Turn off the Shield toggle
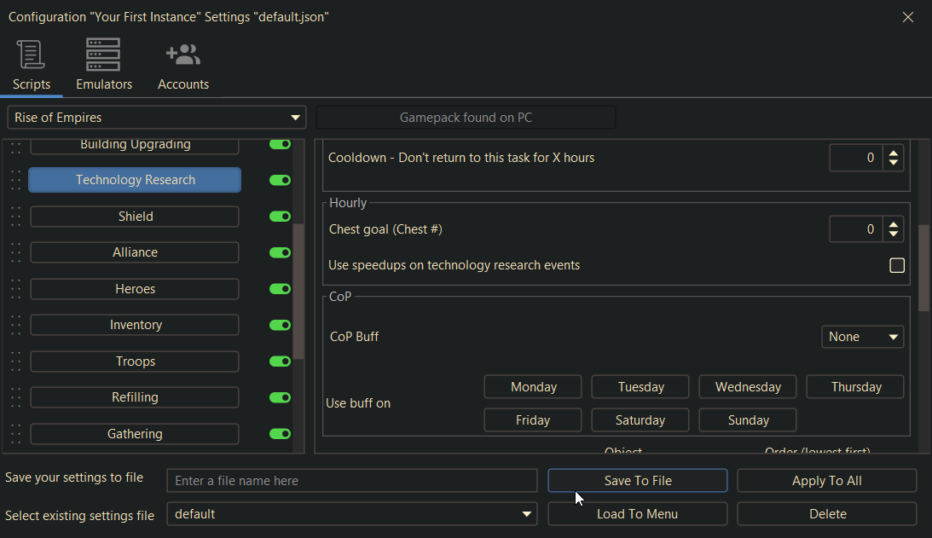The height and width of the screenshot is (538, 932). (x=280, y=217)
